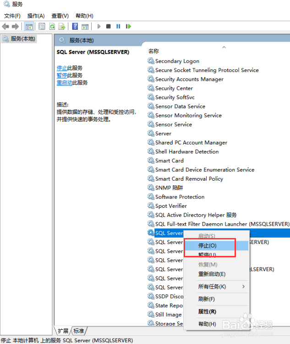The width and height of the screenshot is (290, 344).
Task: Click gear icon of Server service
Action: [x=151, y=133]
